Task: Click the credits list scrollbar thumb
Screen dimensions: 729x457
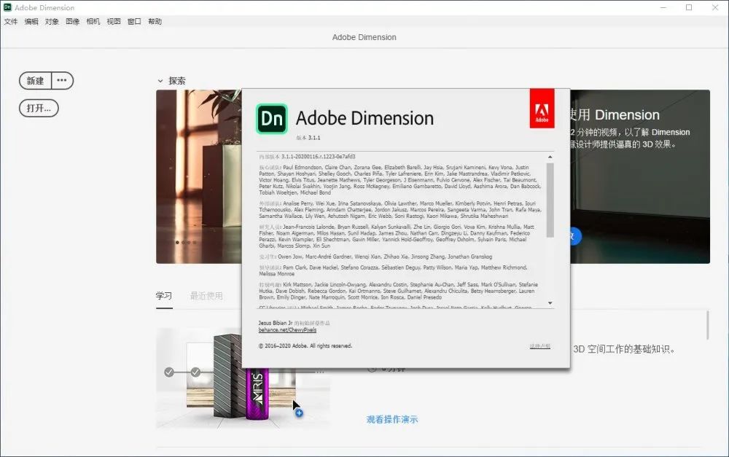Action: point(550,200)
